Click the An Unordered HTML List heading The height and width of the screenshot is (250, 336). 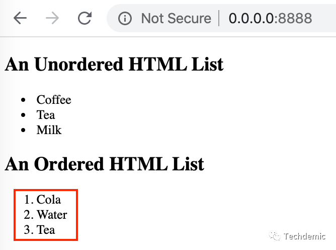pyautogui.click(x=114, y=65)
